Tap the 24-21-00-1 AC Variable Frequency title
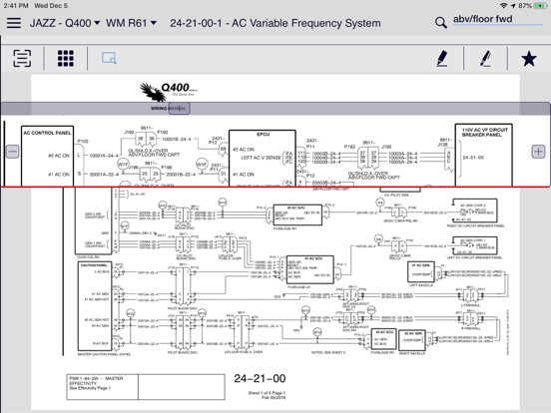Image resolution: width=551 pixels, height=413 pixels. pyautogui.click(x=275, y=23)
